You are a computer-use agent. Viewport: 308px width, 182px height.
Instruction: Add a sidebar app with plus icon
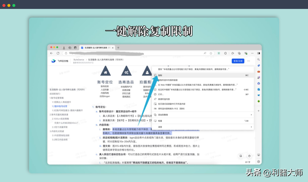pos(259,111)
